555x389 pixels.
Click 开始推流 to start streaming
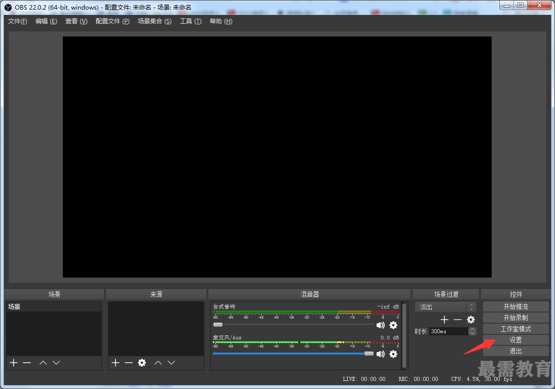click(x=515, y=306)
